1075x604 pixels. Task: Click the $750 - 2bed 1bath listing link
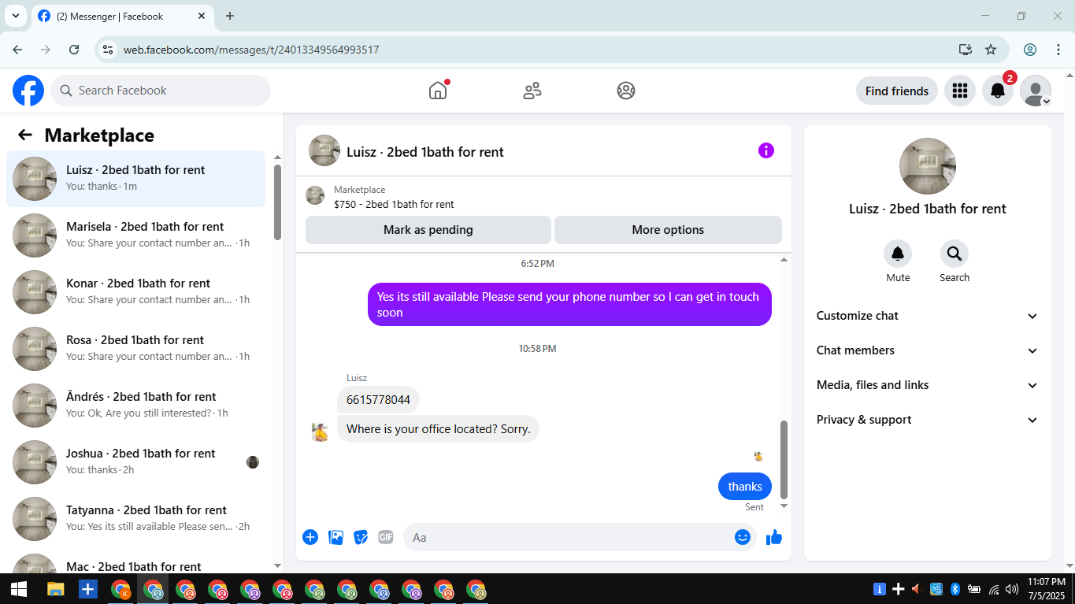pyautogui.click(x=394, y=204)
